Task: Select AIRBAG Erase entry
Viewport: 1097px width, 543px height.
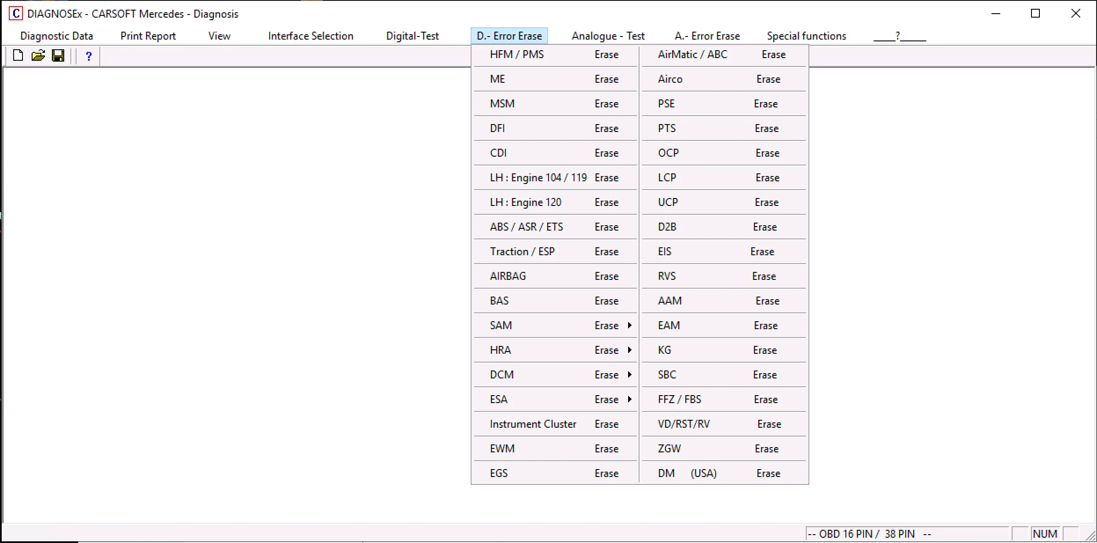Action: (554, 276)
